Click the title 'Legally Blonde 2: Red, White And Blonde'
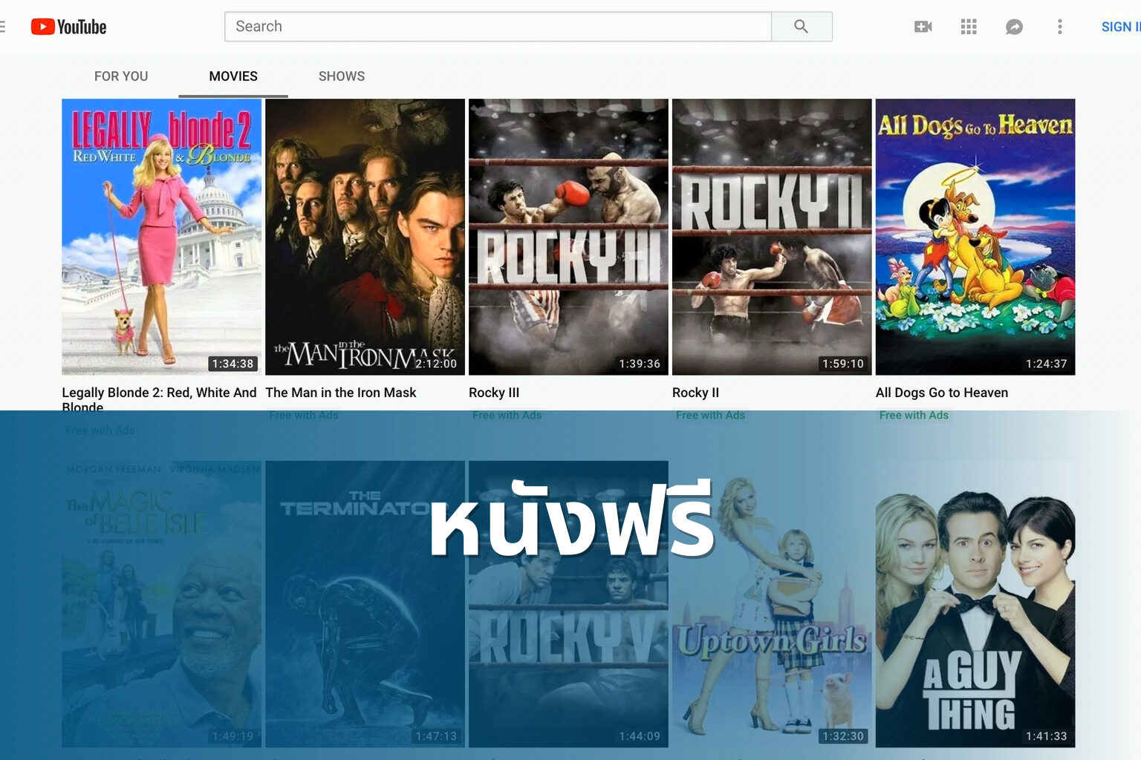The height and width of the screenshot is (760, 1141). coord(159,399)
